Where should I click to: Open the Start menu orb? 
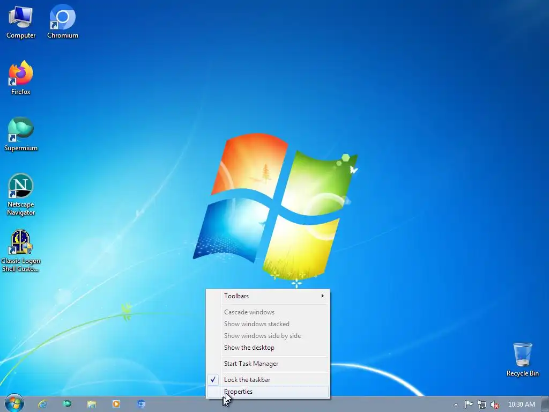click(14, 403)
